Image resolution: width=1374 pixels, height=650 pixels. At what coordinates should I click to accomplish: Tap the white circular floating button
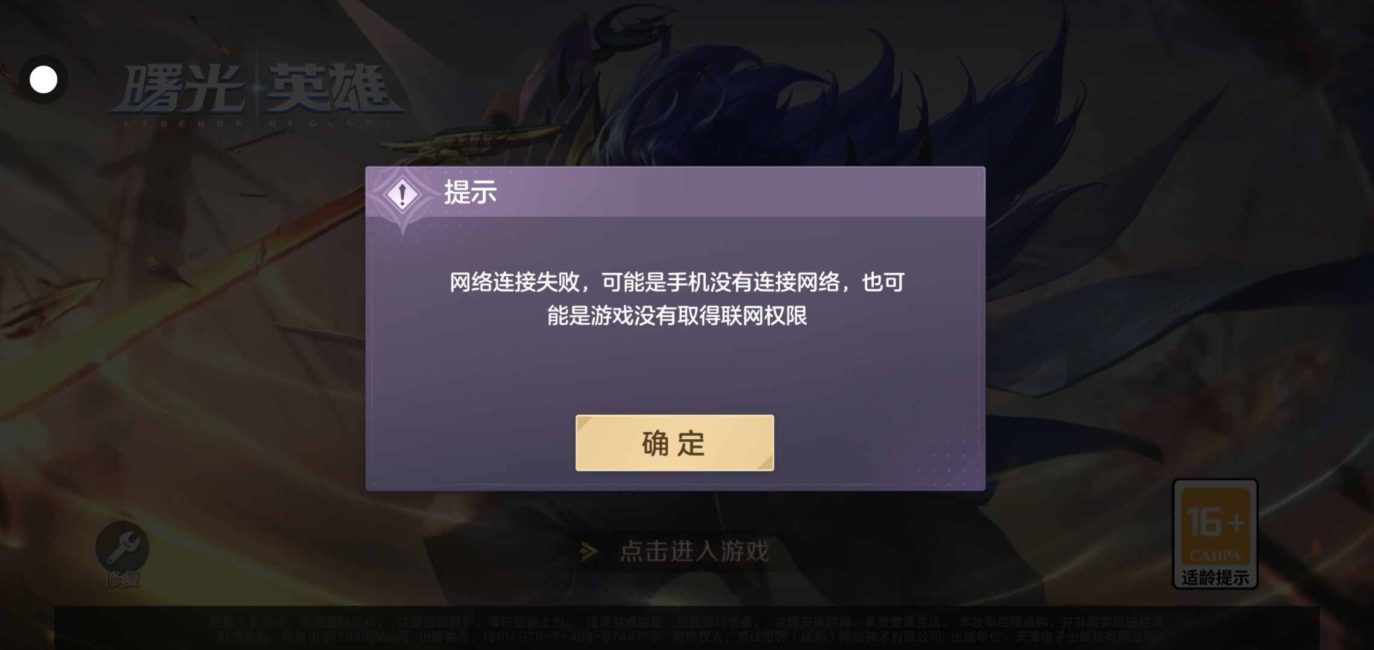tap(43, 79)
